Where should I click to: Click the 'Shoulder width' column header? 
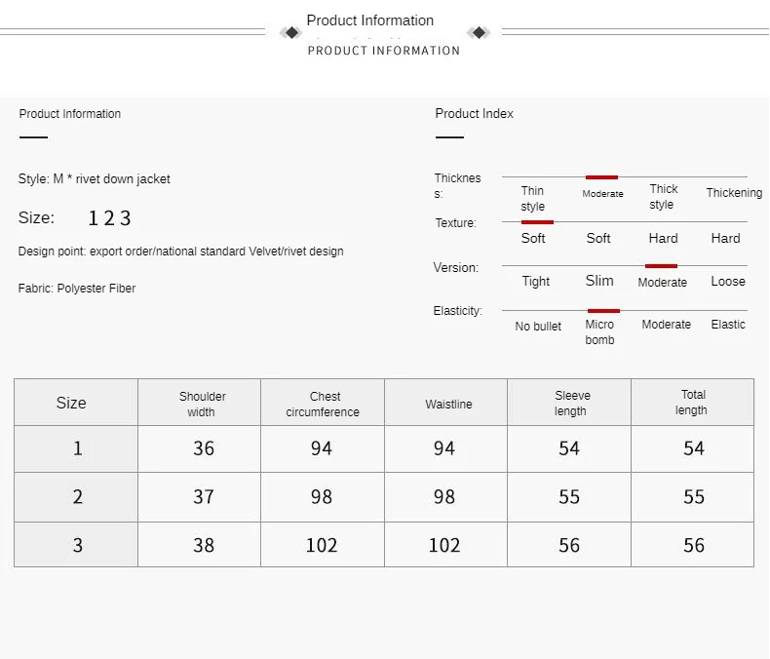pyautogui.click(x=200, y=403)
